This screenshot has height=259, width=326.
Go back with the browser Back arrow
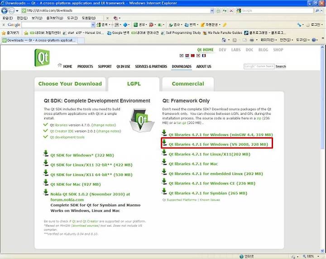[x=5, y=10]
